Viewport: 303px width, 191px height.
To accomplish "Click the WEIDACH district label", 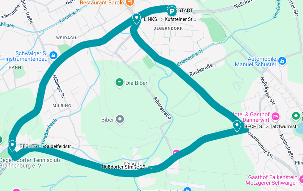I will coord(66,38).
